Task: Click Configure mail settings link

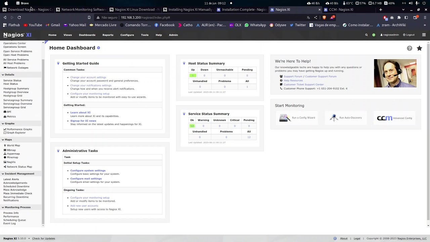Action: 86,178
